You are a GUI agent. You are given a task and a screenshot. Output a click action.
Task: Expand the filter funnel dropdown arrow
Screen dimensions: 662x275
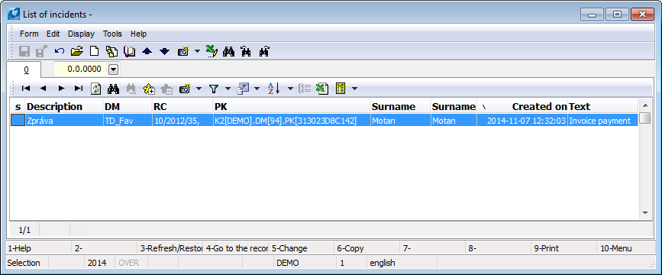tap(228, 89)
